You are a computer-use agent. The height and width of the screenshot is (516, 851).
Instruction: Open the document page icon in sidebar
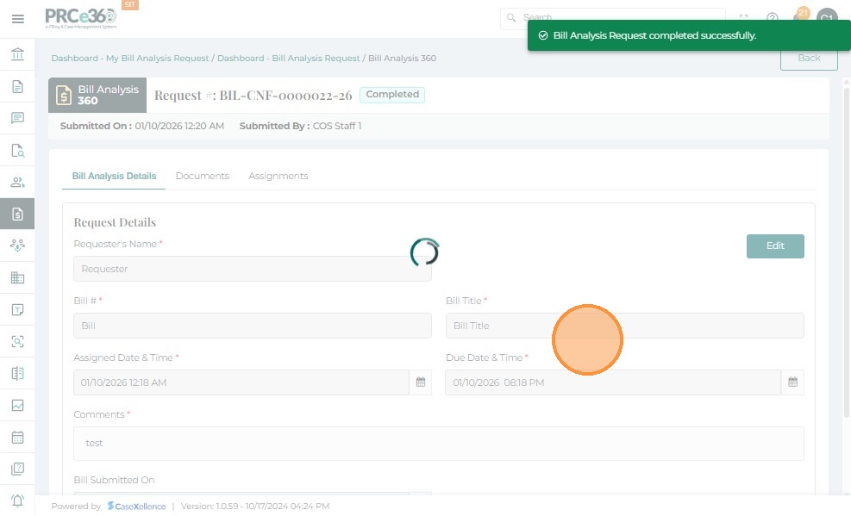(17, 86)
